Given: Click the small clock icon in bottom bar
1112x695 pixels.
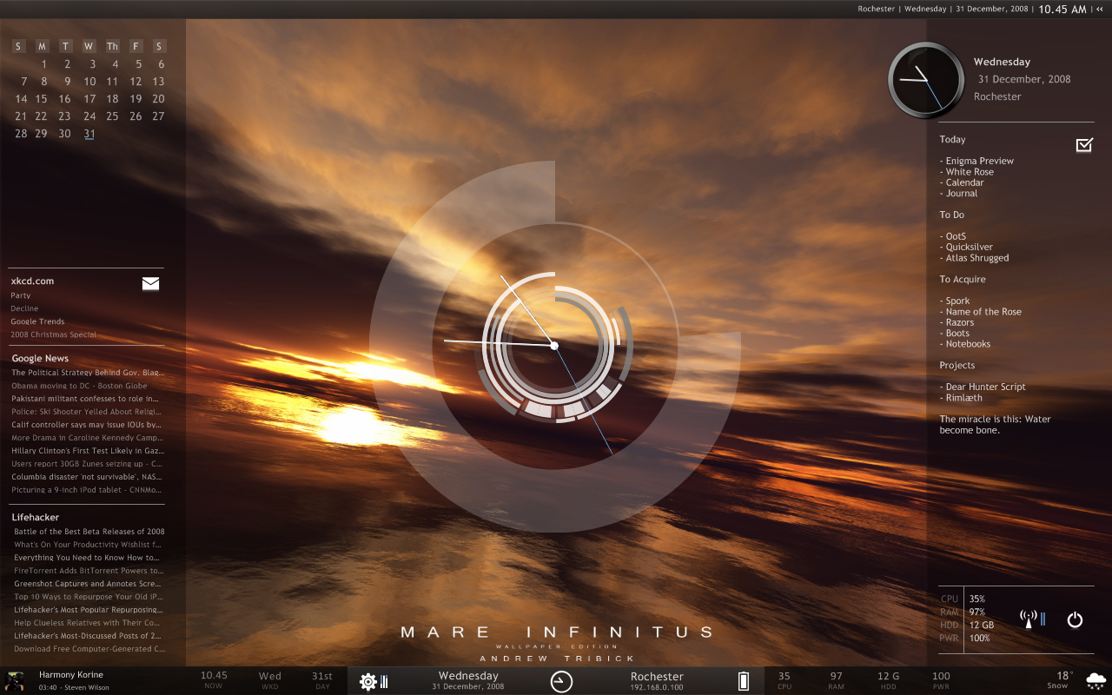Looking at the screenshot, I should click(x=561, y=681).
